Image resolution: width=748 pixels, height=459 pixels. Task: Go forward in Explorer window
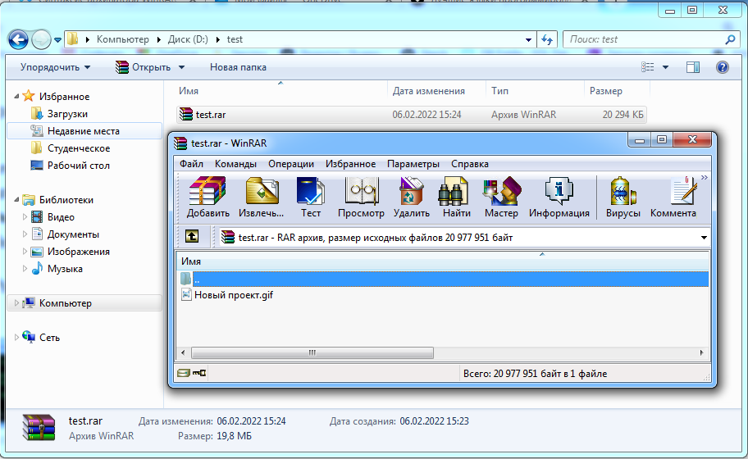coord(41,39)
